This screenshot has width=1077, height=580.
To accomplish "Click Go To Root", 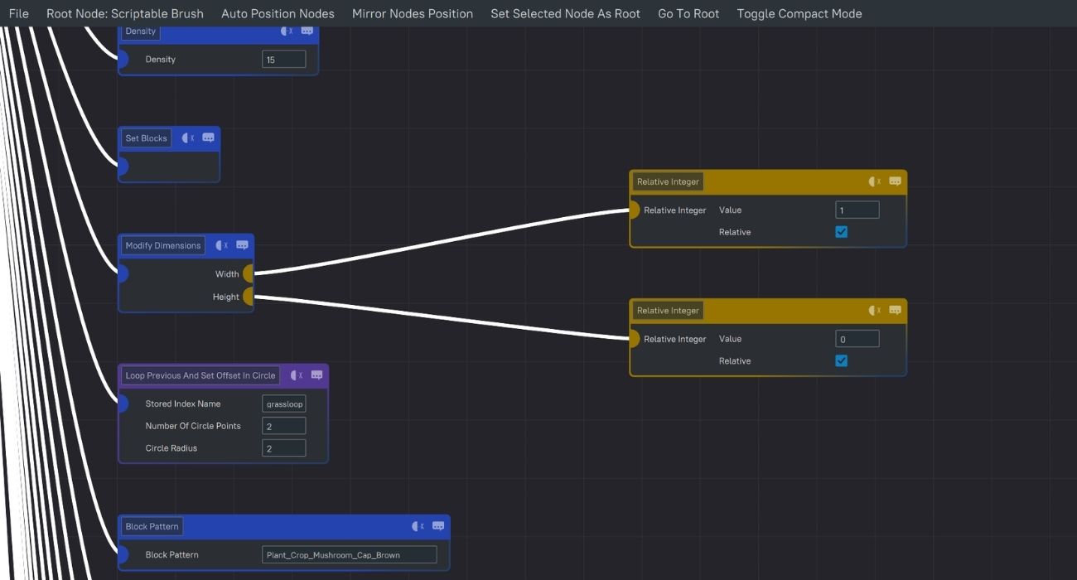I will coord(688,13).
